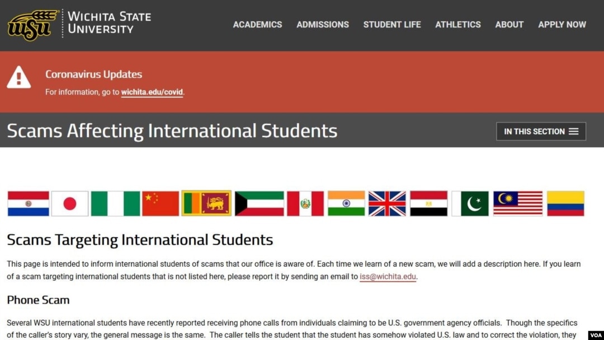The height and width of the screenshot is (340, 604).
Task: Click the Phone Scam heading
Action: (x=38, y=300)
